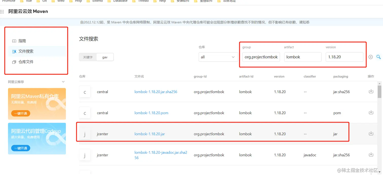Open the lombok-1.18.20.jar.sha256 link
Viewport: 383px width, 178px height.
(156, 92)
